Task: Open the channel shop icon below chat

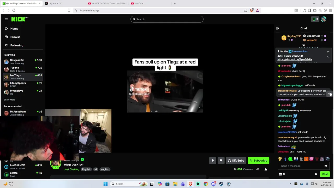Action: pos(281,174)
